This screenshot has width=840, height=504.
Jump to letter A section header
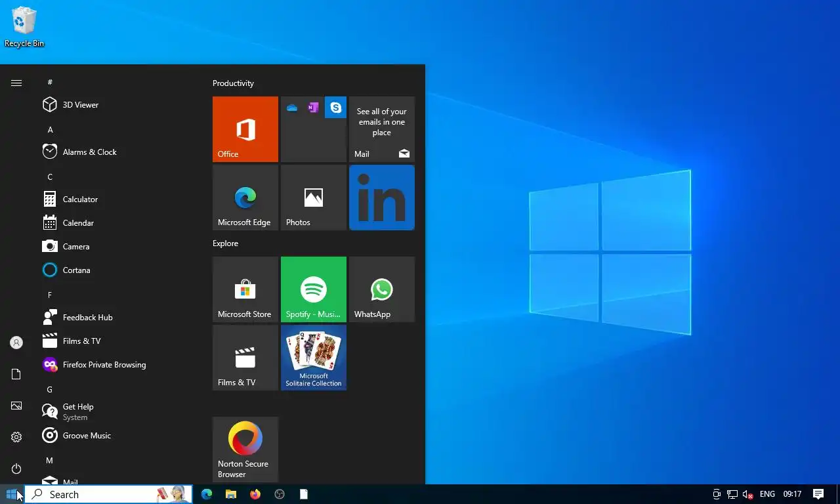(50, 130)
